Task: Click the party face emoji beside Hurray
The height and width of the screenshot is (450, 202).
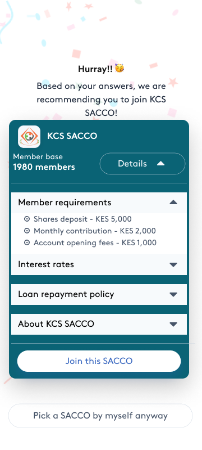Action: (x=120, y=69)
